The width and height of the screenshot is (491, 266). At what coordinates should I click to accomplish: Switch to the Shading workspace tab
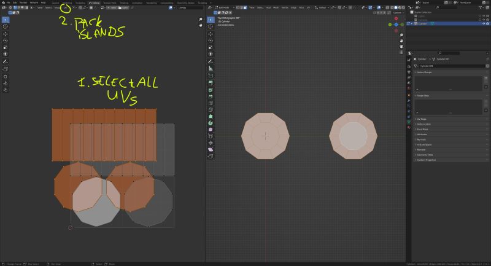(x=124, y=2)
